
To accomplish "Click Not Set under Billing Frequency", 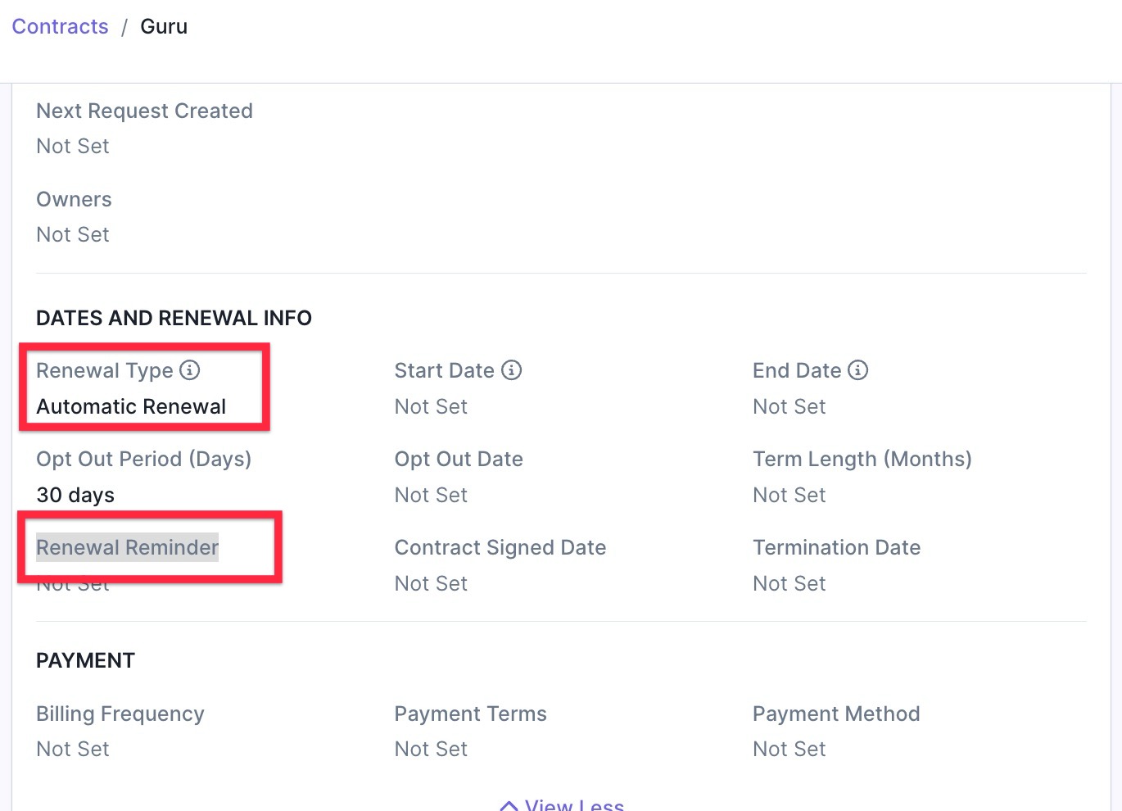I will [73, 749].
